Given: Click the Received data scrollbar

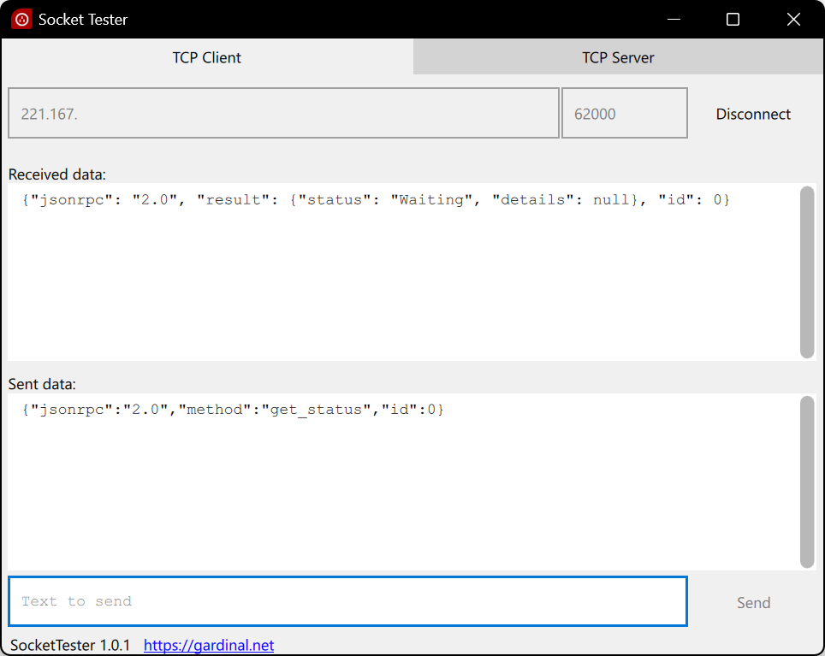Looking at the screenshot, I should tap(806, 272).
